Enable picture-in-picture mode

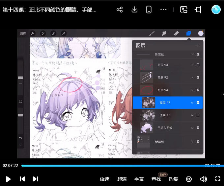click(x=183, y=10)
